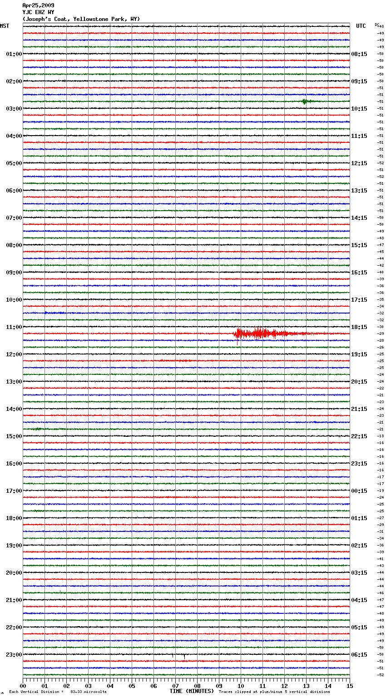Select the 12:00 MST time label
The image size is (386, 698).
pos(14,354)
